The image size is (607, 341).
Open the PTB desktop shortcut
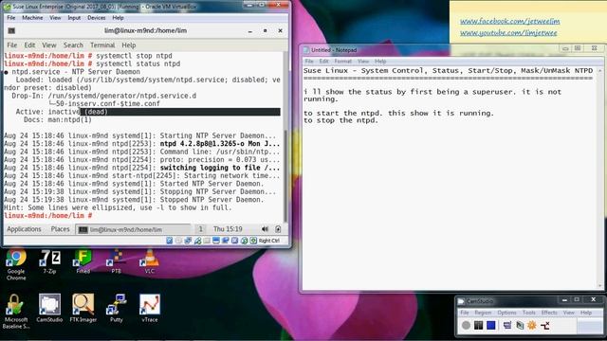pyautogui.click(x=116, y=261)
